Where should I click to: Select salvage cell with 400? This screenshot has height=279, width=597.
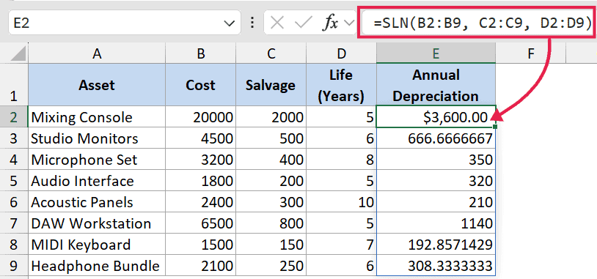(271, 159)
